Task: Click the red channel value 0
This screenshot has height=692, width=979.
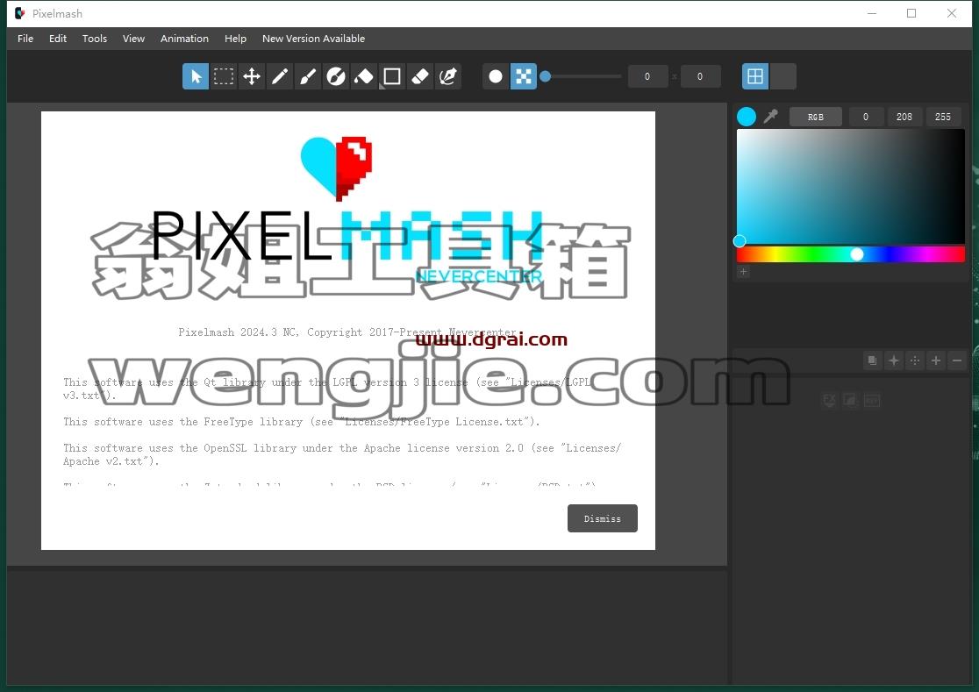Action: click(x=866, y=117)
